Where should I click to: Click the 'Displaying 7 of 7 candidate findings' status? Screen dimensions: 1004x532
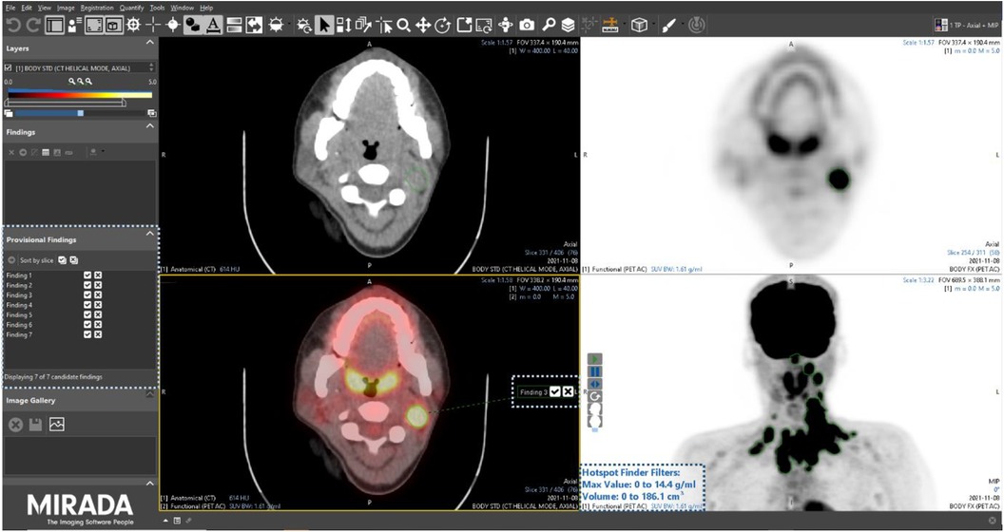coord(52,377)
